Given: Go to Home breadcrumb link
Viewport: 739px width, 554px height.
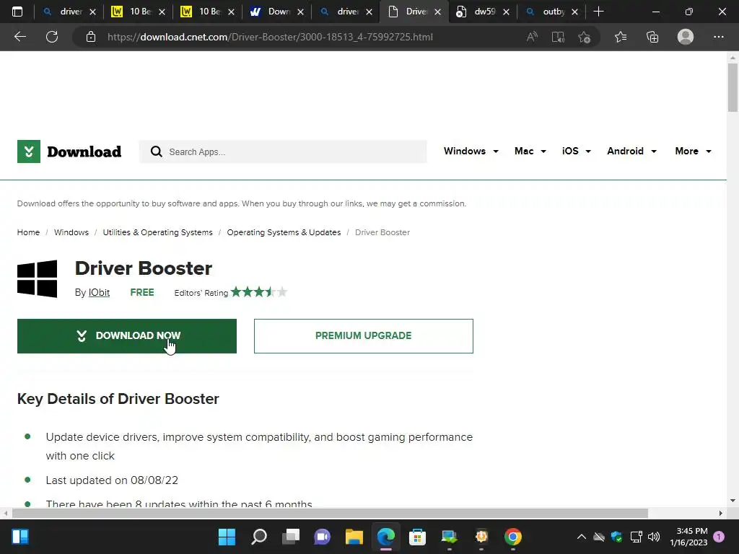Looking at the screenshot, I should [28, 232].
